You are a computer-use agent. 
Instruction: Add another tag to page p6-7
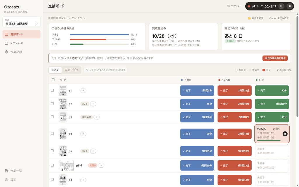pos(101,165)
